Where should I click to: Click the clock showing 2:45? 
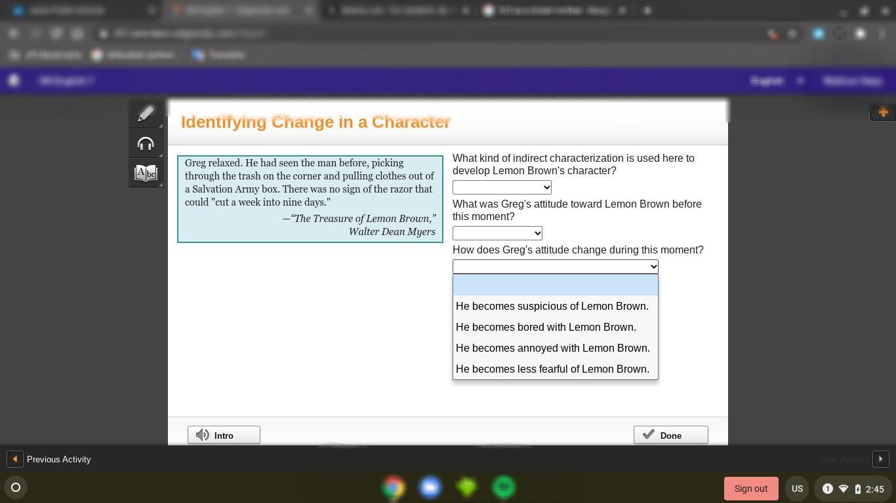[875, 489]
